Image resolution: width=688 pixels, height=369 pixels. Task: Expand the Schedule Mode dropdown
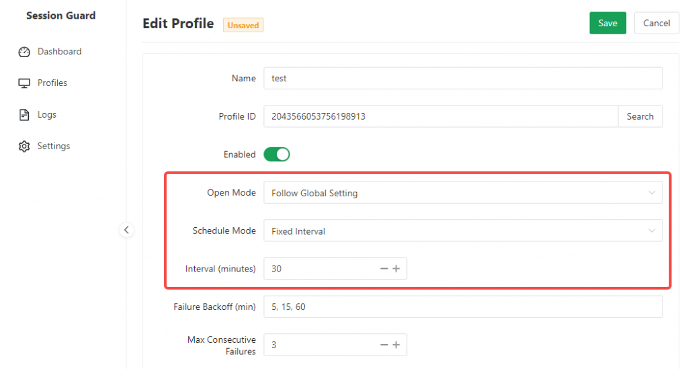click(x=462, y=231)
